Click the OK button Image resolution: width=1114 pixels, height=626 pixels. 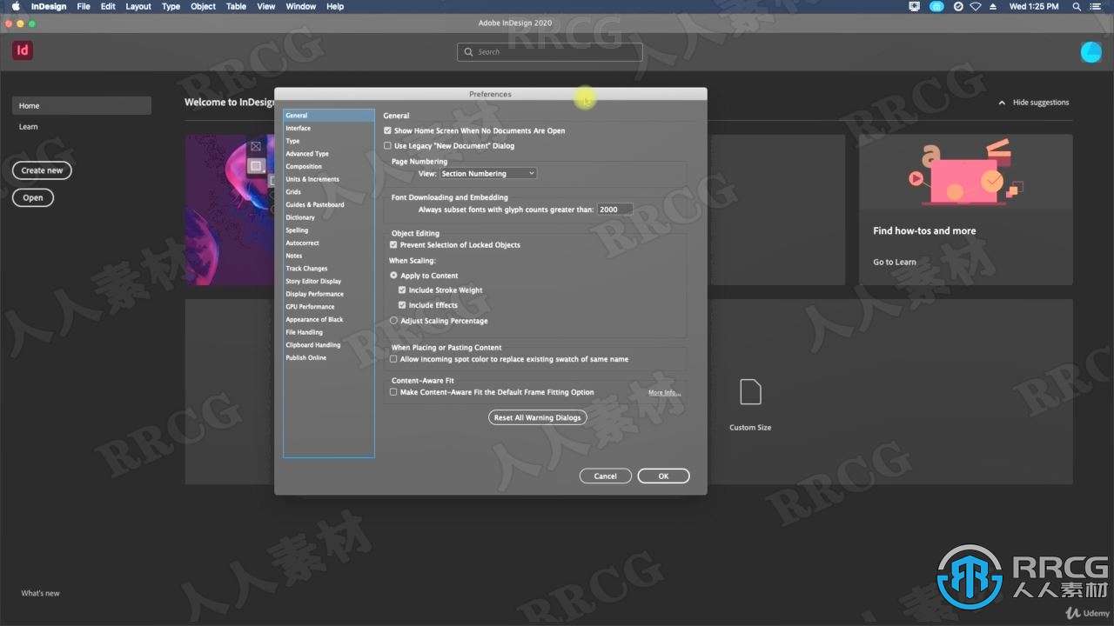click(663, 476)
